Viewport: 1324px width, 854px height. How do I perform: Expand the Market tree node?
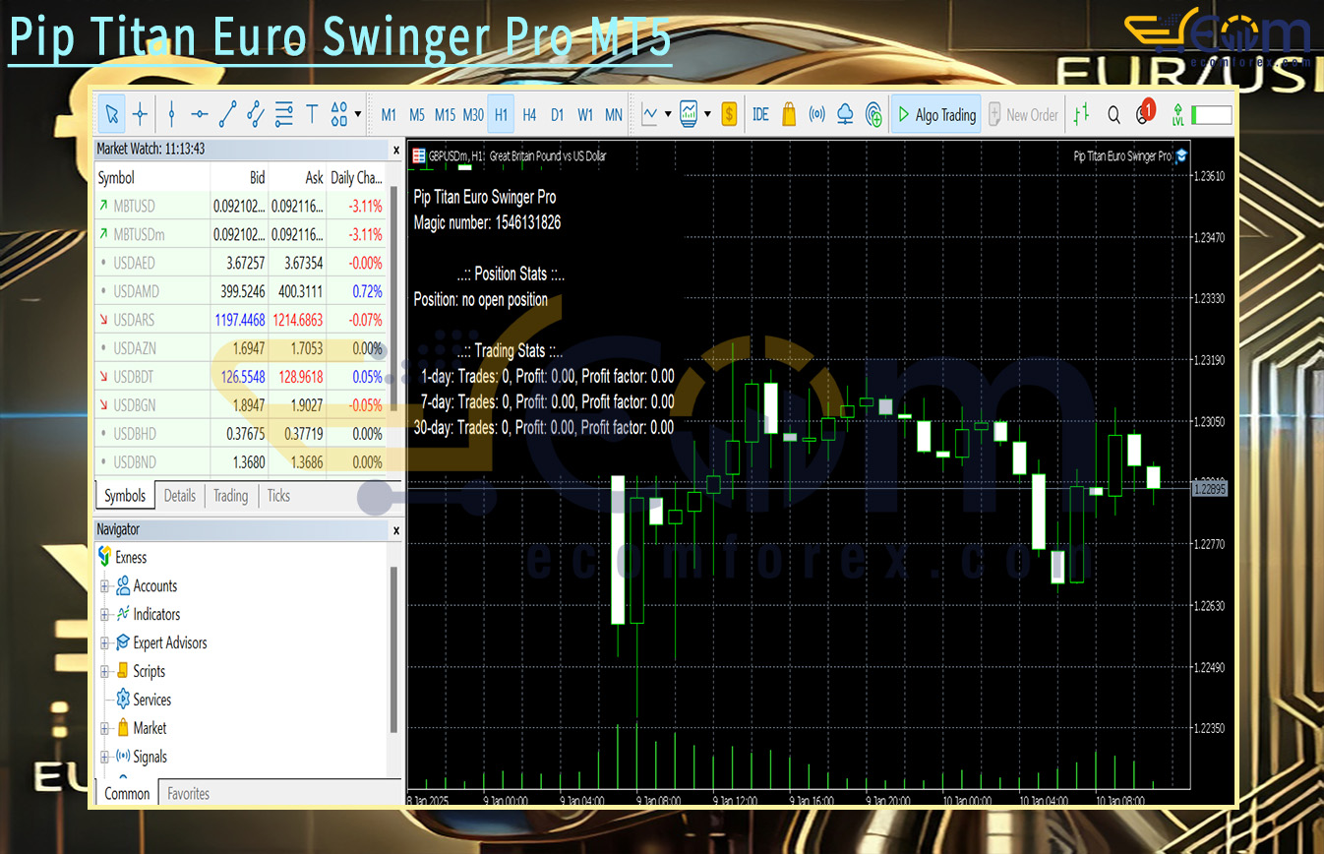pyautogui.click(x=105, y=729)
